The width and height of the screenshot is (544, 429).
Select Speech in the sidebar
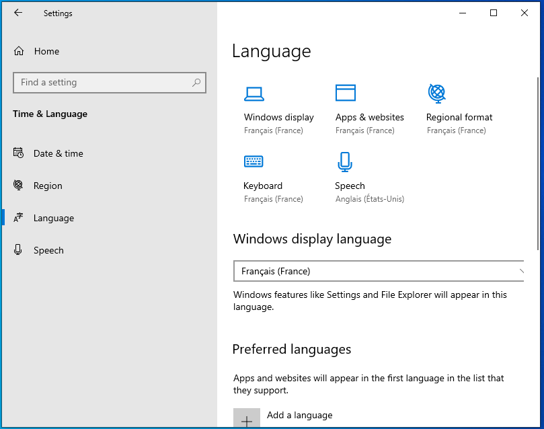pyautogui.click(x=110, y=250)
